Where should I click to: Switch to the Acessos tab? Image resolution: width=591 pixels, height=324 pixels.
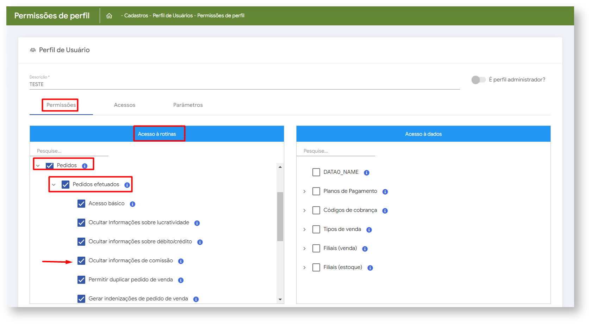tap(124, 105)
